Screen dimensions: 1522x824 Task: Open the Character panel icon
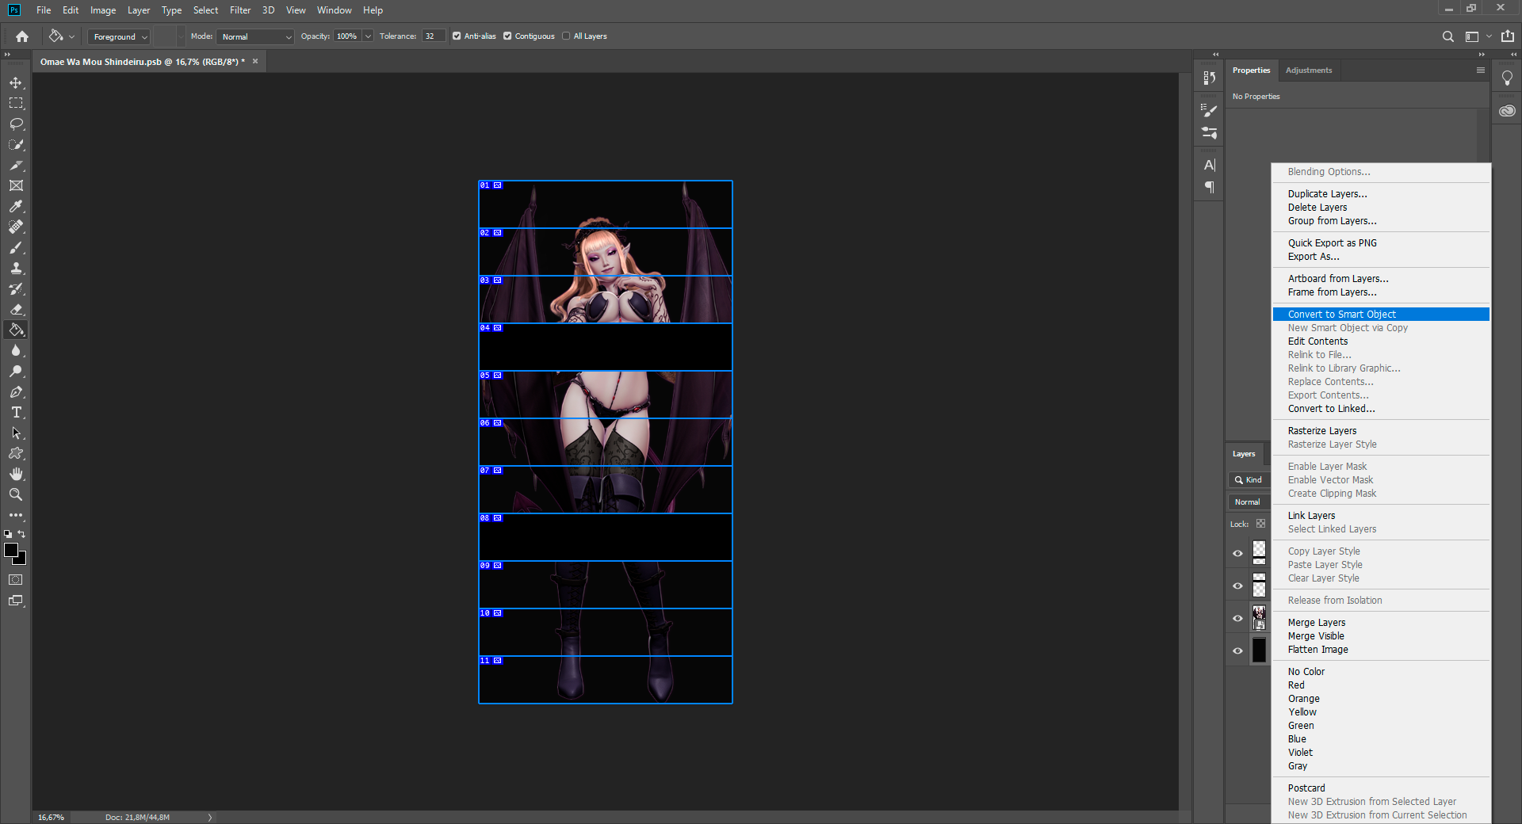(1209, 165)
